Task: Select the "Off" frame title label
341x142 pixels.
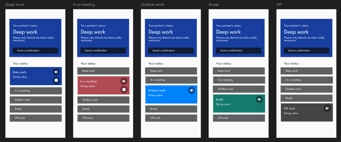Action: 279,5
